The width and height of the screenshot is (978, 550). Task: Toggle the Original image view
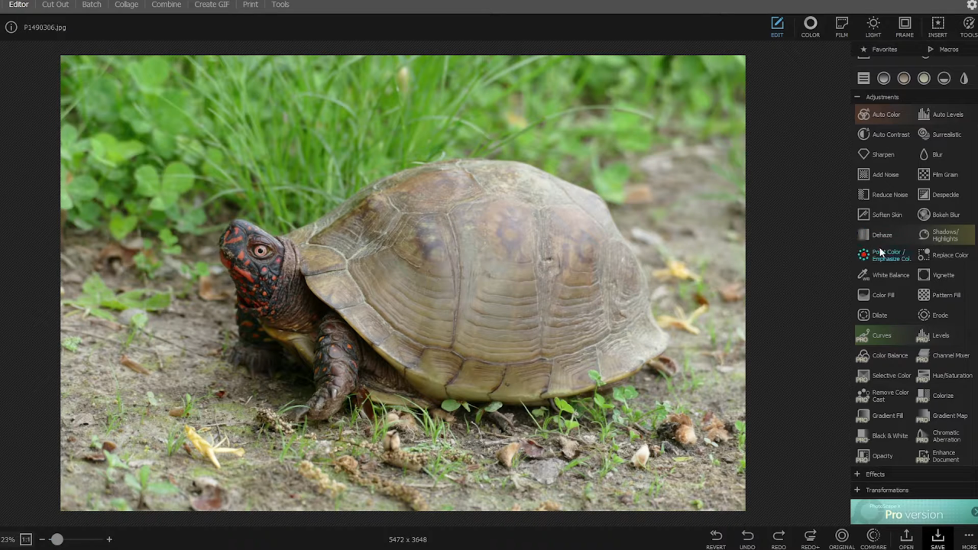pyautogui.click(x=841, y=539)
